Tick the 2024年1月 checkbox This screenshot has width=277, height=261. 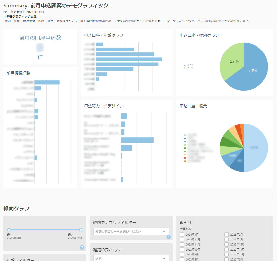coord(182,234)
